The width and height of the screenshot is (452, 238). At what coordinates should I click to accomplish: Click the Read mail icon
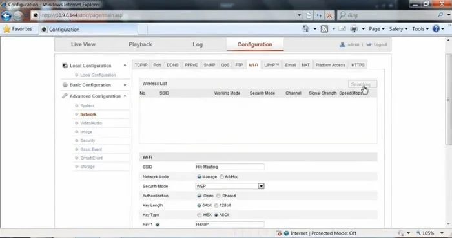[342, 29]
